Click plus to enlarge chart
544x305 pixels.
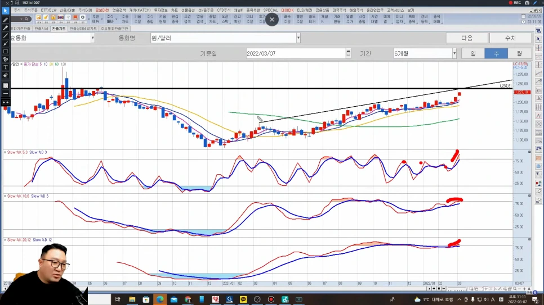coord(524,289)
